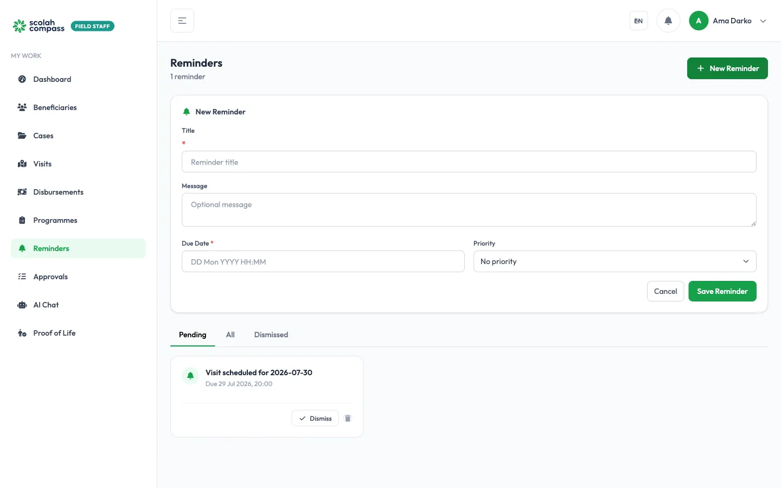Click the Cases folder icon
Image resolution: width=781 pixels, height=488 pixels.
(22, 136)
